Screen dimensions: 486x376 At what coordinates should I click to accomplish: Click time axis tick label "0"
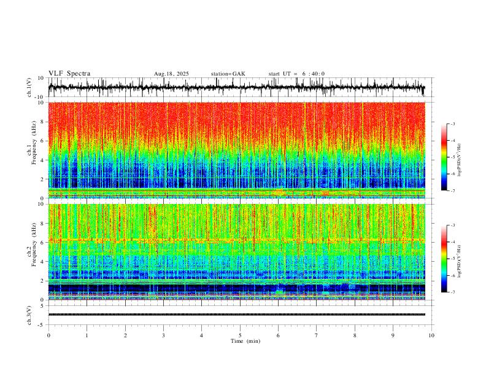[48, 335]
